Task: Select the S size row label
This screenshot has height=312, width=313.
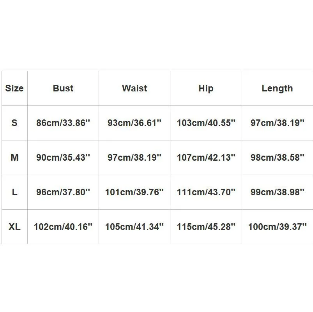Action: coord(14,123)
